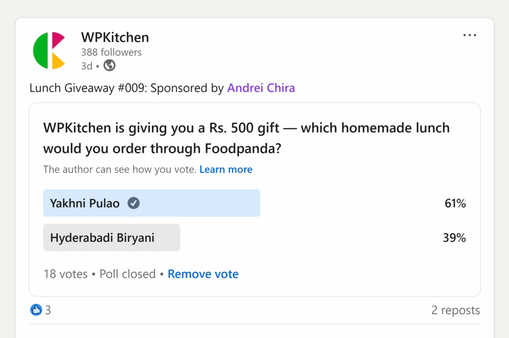Screen dimensions: 509x338
Task: Click the checkmark on Yakhni Pulao
Action: point(133,203)
